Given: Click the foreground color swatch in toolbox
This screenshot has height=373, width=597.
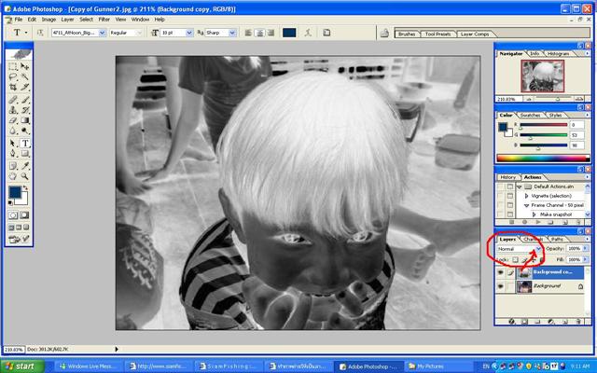Looking at the screenshot, I should [x=15, y=192].
